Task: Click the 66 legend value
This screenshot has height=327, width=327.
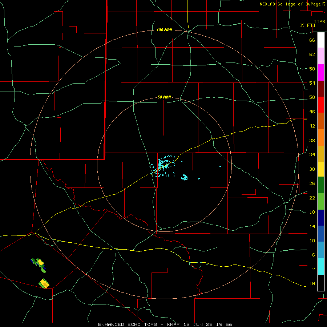Action: [x=312, y=40]
